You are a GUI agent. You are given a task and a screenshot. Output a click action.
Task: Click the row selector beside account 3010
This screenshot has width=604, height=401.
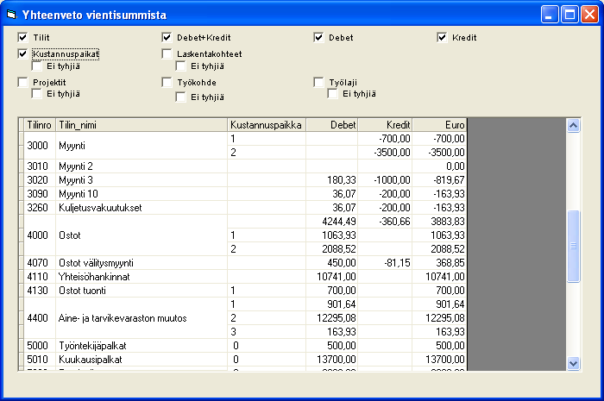click(x=22, y=166)
